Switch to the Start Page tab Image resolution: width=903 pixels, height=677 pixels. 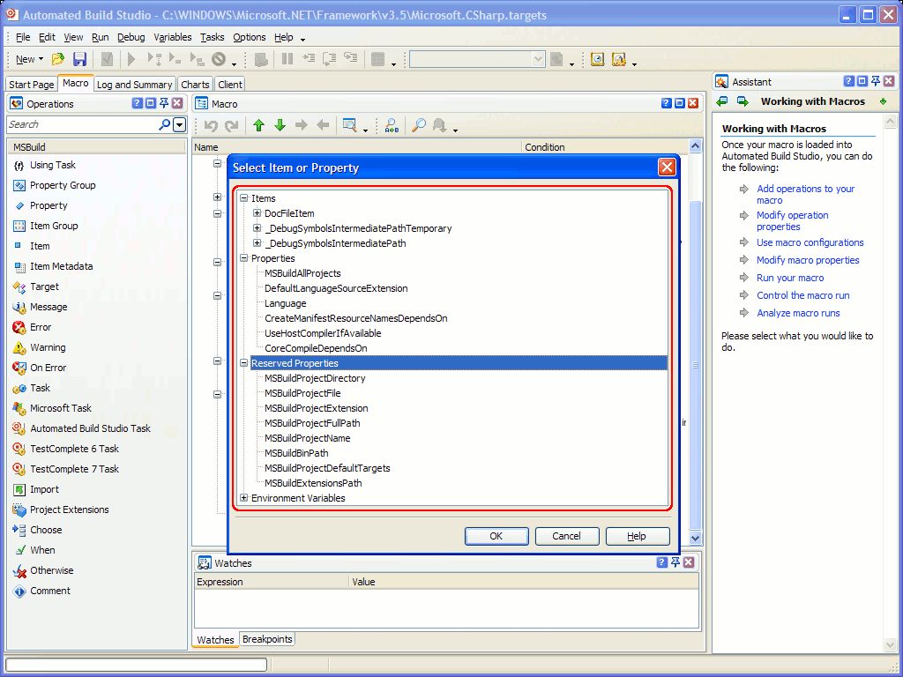(31, 85)
